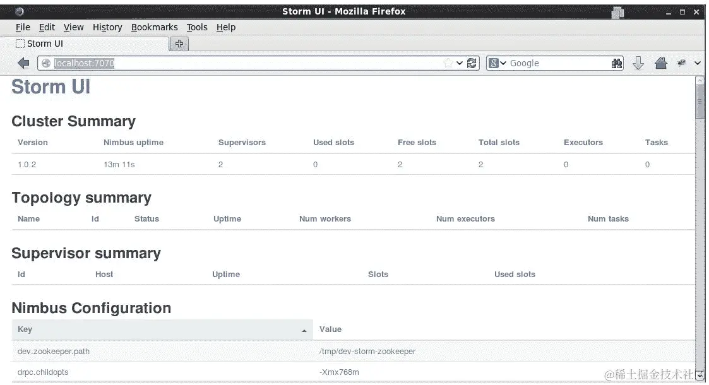Screen dimensions: 709x385
Task: Open the History menu
Action: [x=107, y=27]
